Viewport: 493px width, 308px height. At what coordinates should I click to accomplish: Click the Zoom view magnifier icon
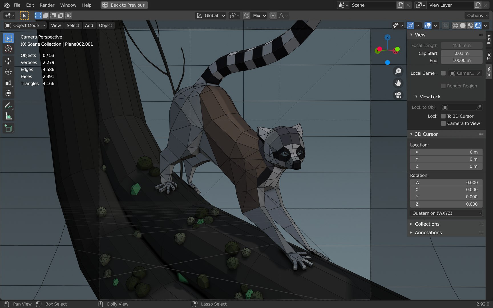[398, 71]
